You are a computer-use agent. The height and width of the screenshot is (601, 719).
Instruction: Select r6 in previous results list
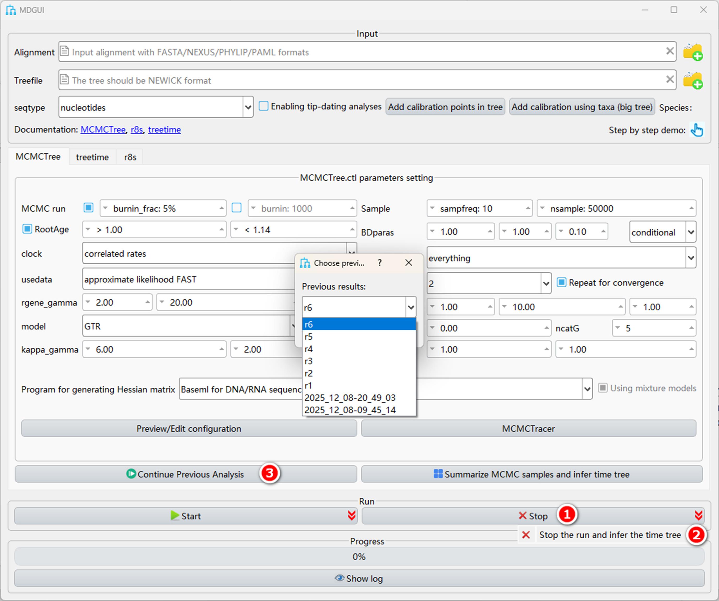click(359, 324)
